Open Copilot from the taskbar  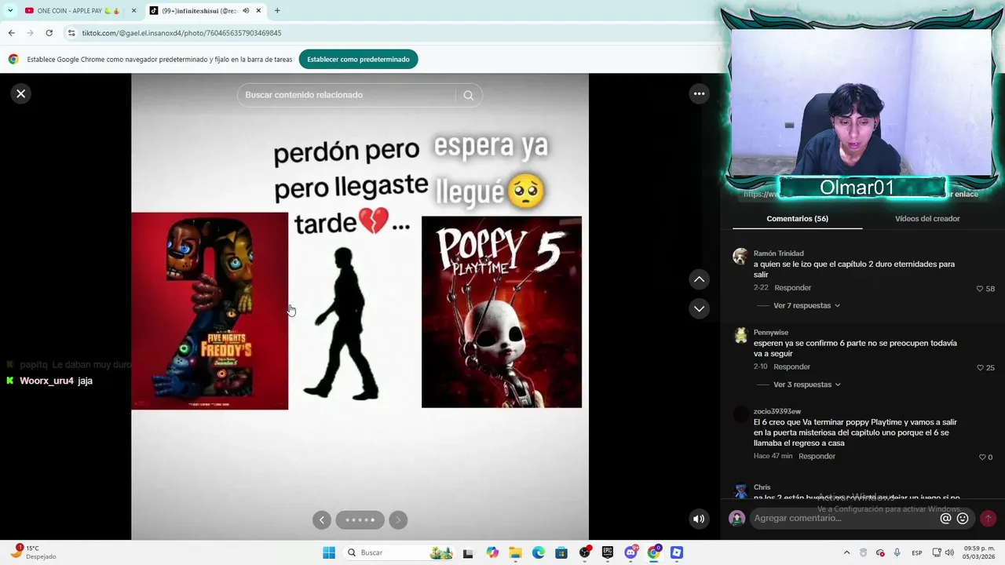(x=492, y=552)
